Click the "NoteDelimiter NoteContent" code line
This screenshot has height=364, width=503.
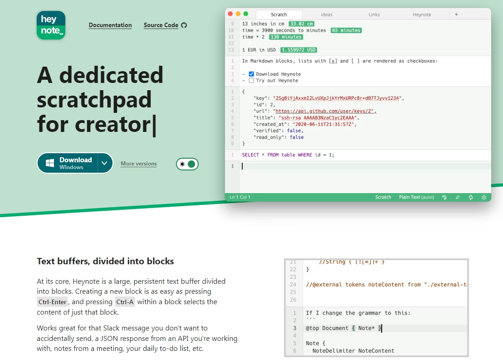tap(353, 351)
